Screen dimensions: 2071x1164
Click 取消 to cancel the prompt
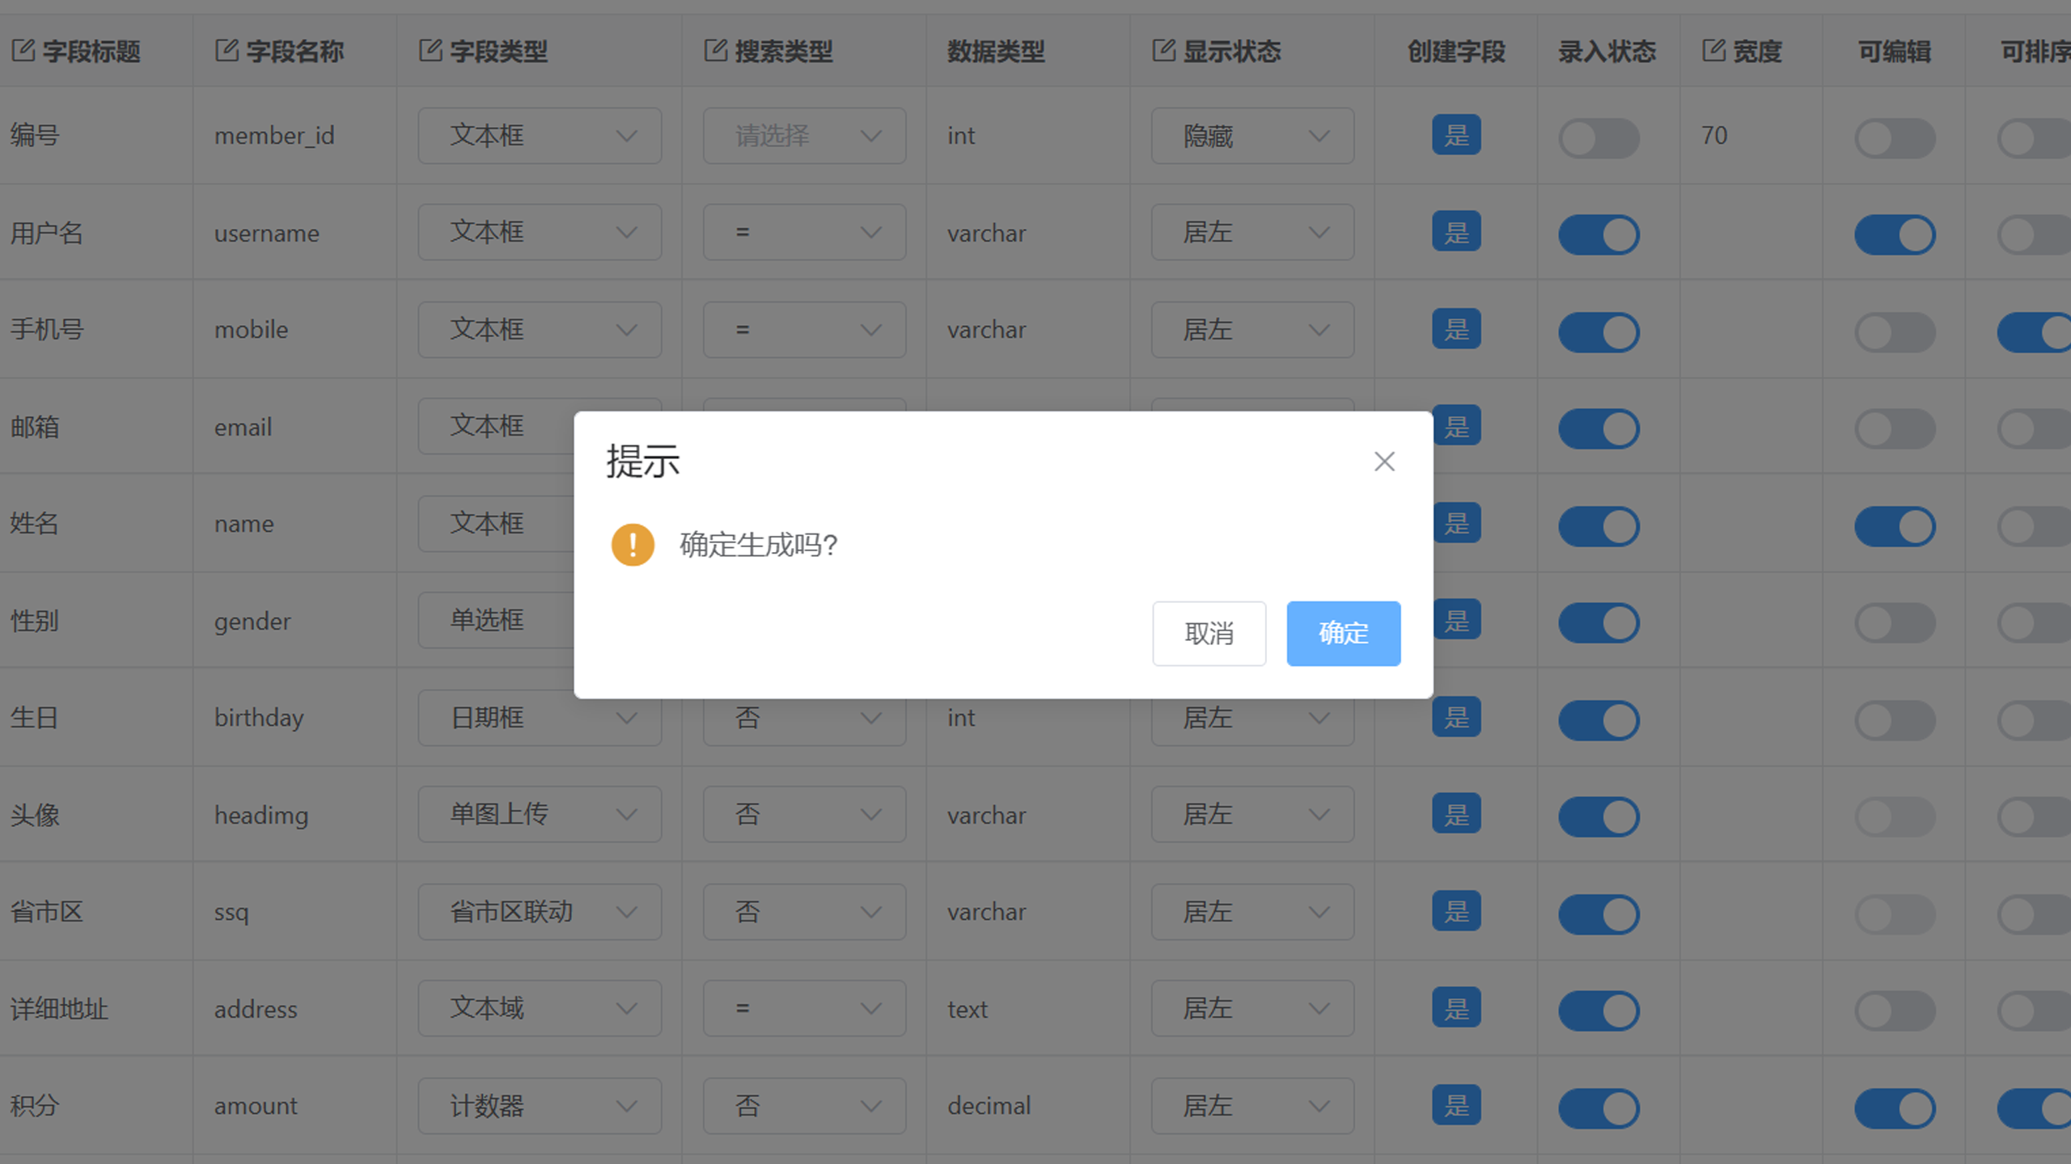coord(1209,633)
